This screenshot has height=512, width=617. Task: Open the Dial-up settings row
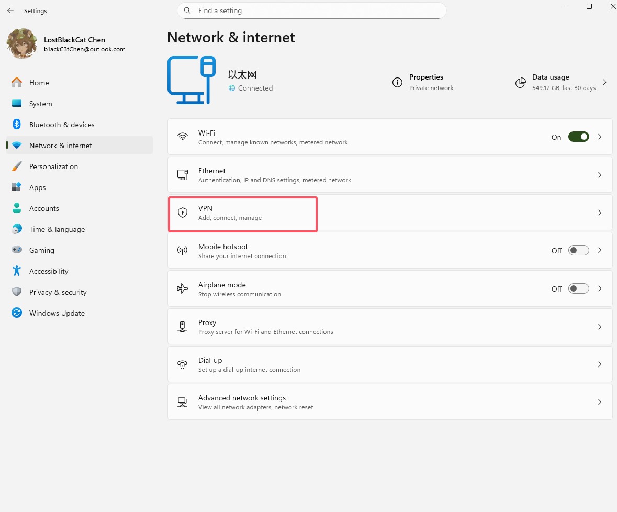tap(389, 364)
